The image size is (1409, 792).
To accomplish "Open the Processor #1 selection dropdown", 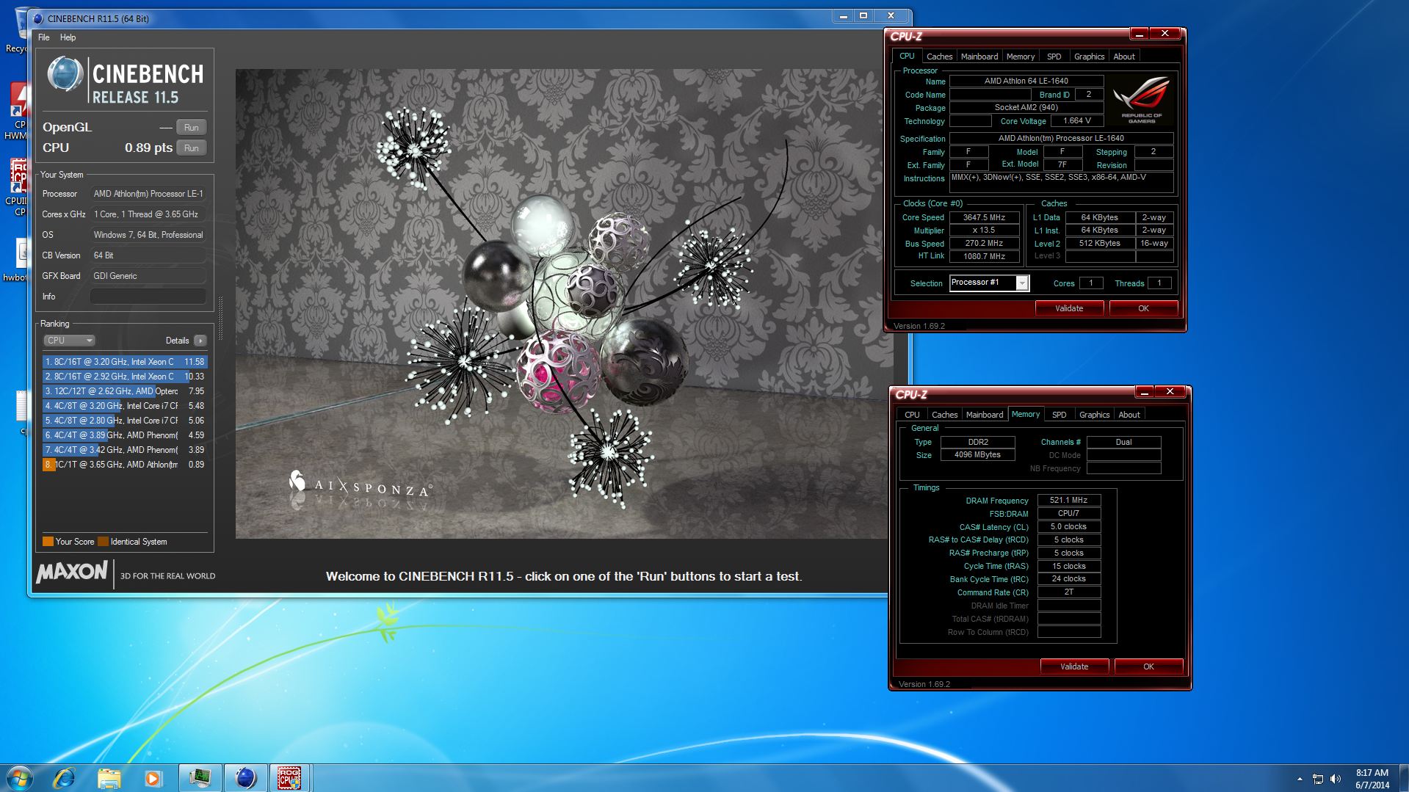I will [989, 283].
